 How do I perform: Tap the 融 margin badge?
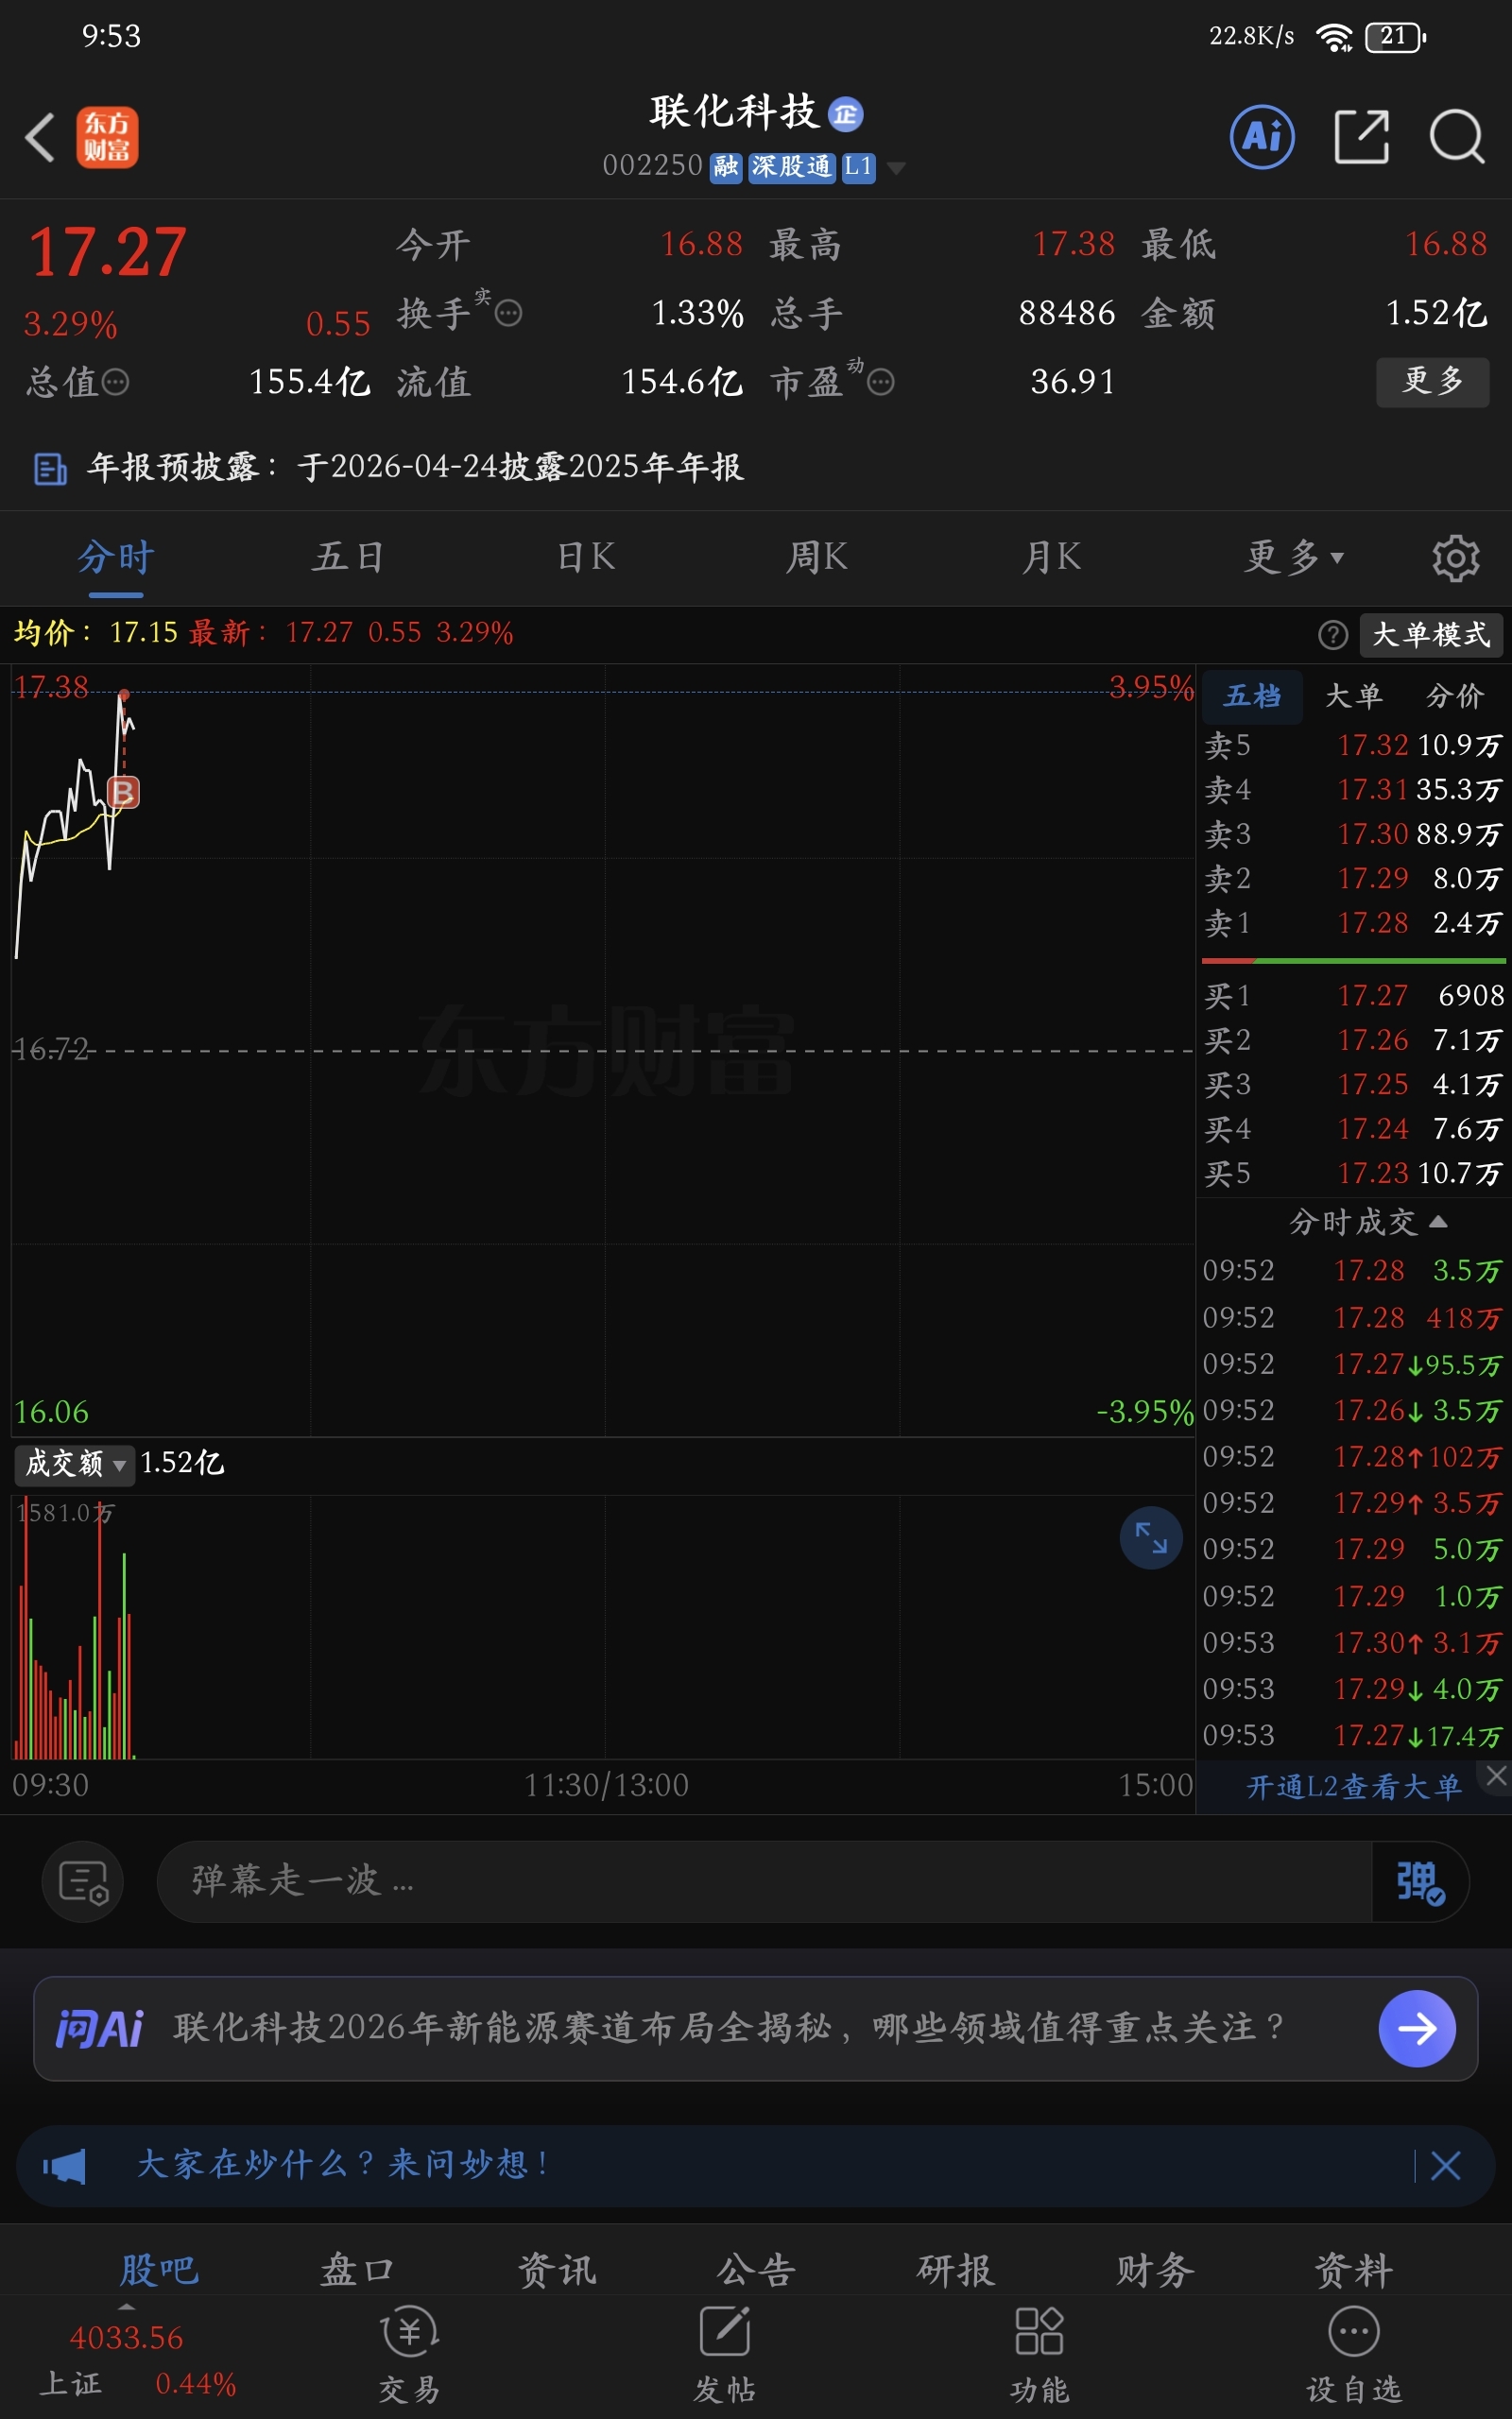click(726, 167)
